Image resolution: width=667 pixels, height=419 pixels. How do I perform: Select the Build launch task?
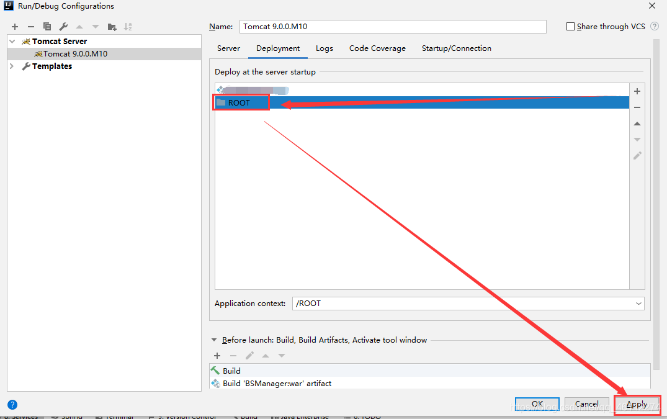point(429,371)
